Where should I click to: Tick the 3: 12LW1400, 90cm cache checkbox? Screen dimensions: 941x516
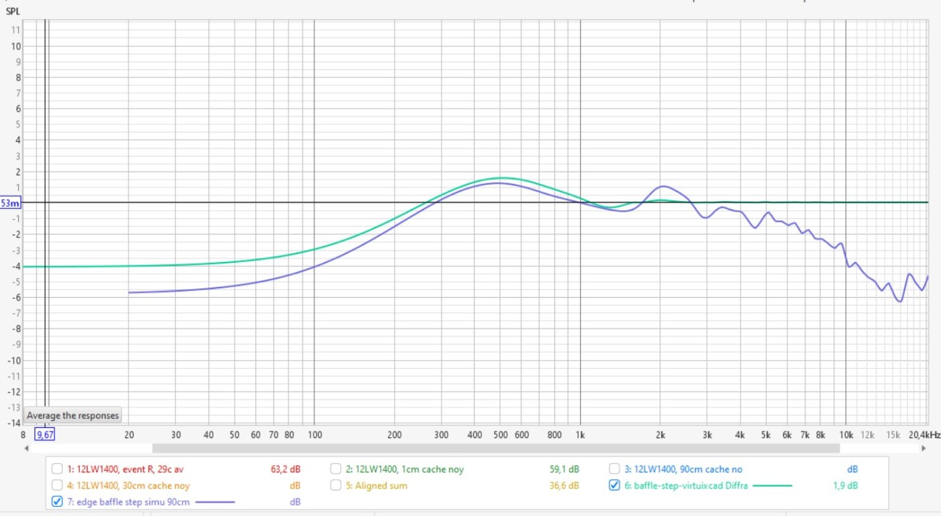(x=614, y=469)
